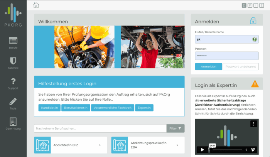270x157 pixels.
Task: Click the Passwort unbekannt button
Action: click(x=241, y=66)
